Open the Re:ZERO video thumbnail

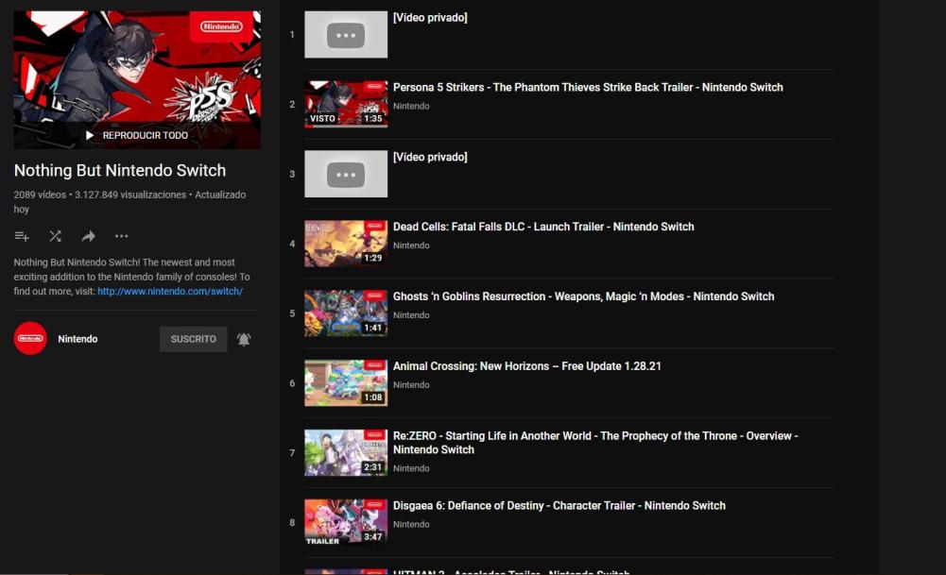(x=346, y=452)
